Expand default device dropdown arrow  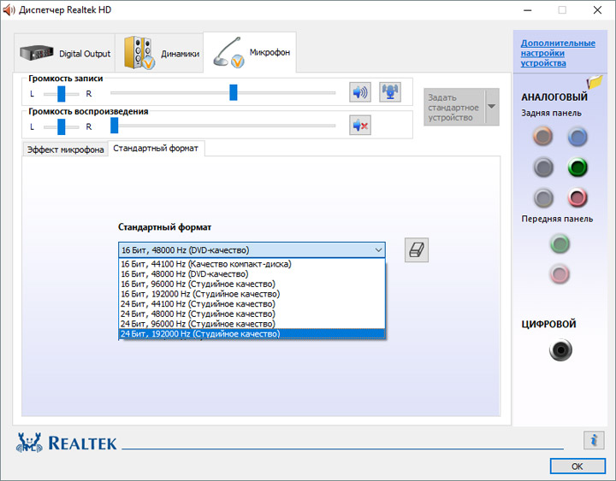tap(492, 107)
